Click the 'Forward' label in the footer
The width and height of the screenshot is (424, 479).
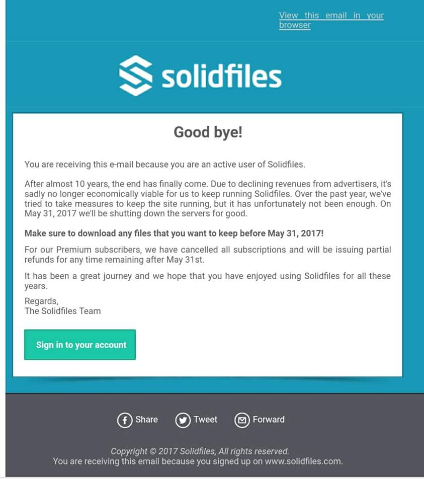click(269, 420)
